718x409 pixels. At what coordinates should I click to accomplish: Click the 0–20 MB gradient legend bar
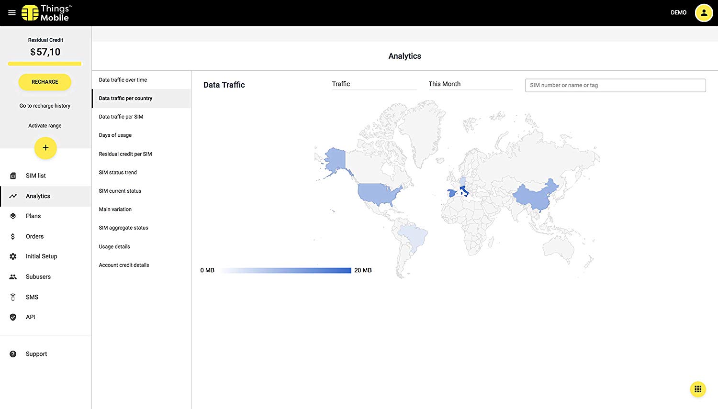[x=286, y=271]
